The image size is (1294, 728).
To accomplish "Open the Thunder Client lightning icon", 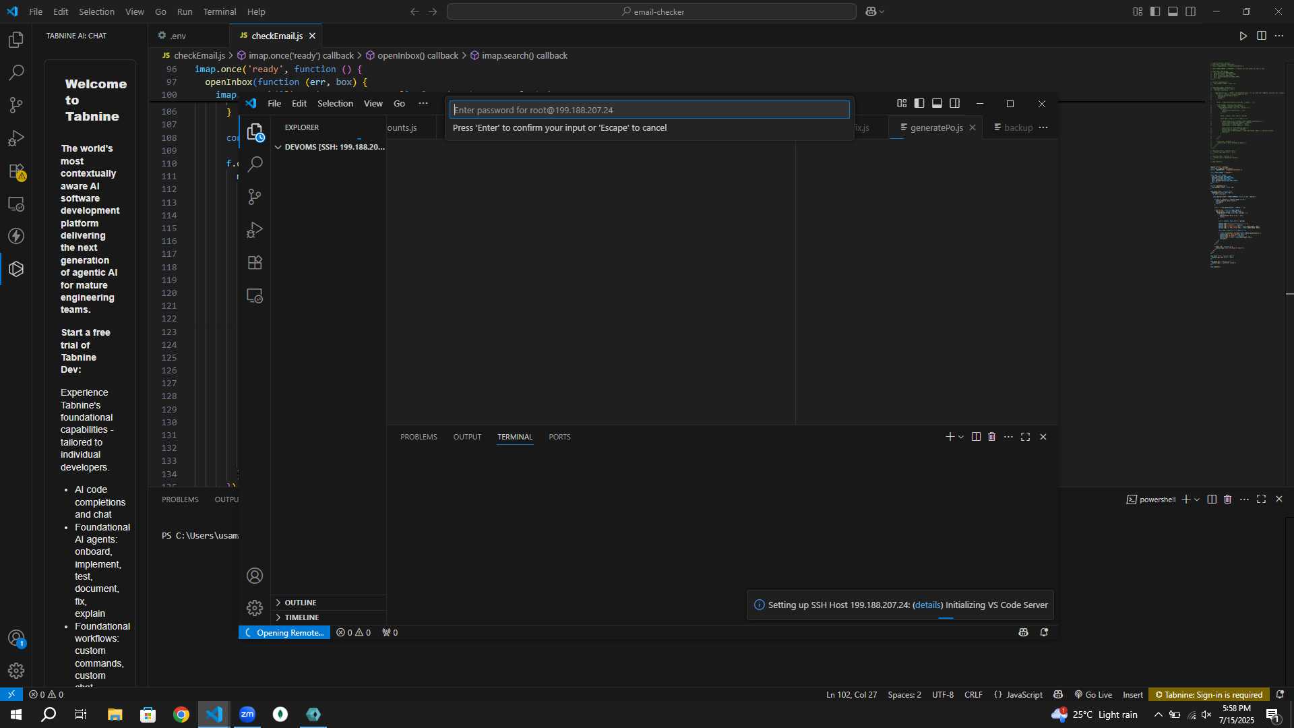I will 16,236.
